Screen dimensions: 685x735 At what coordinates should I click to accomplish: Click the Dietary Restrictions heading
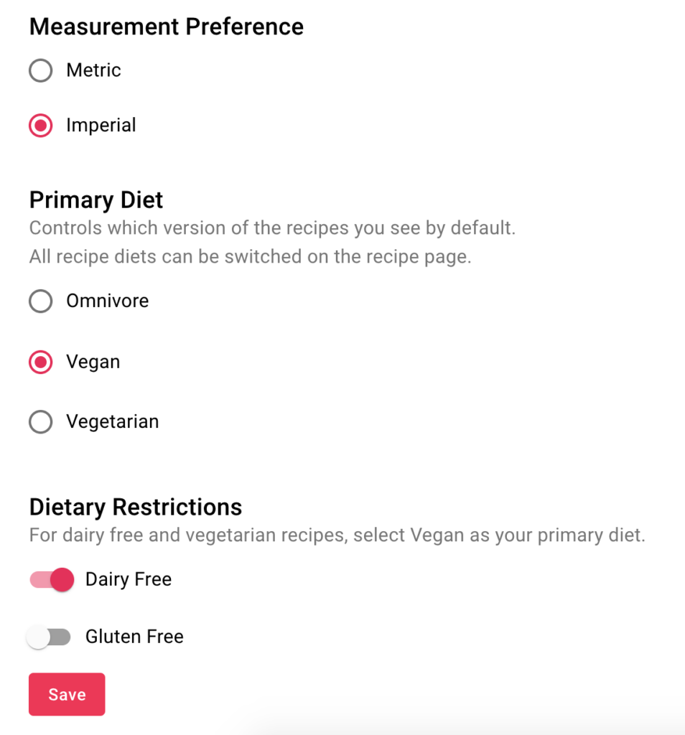click(136, 507)
